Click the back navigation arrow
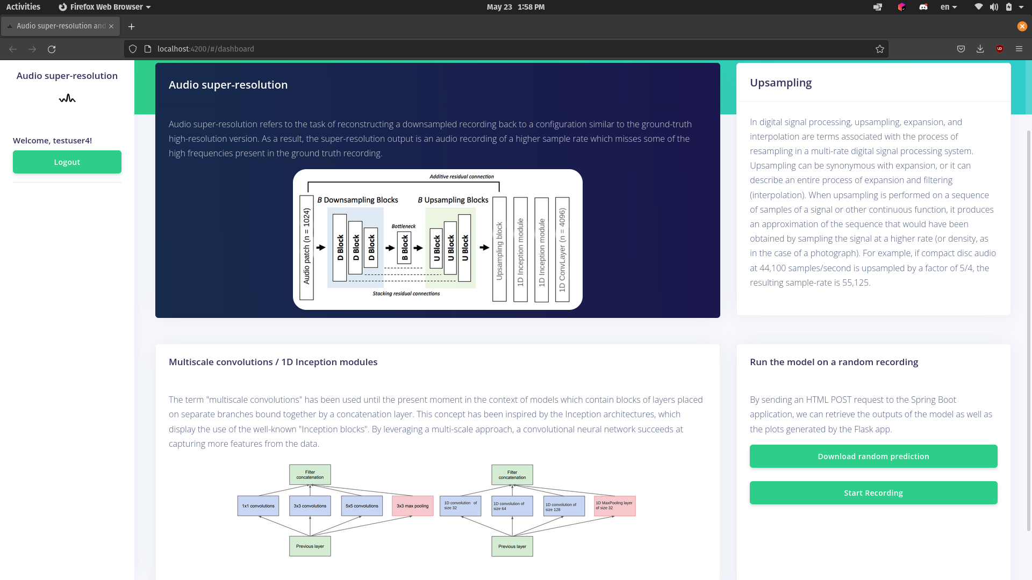 tap(13, 49)
